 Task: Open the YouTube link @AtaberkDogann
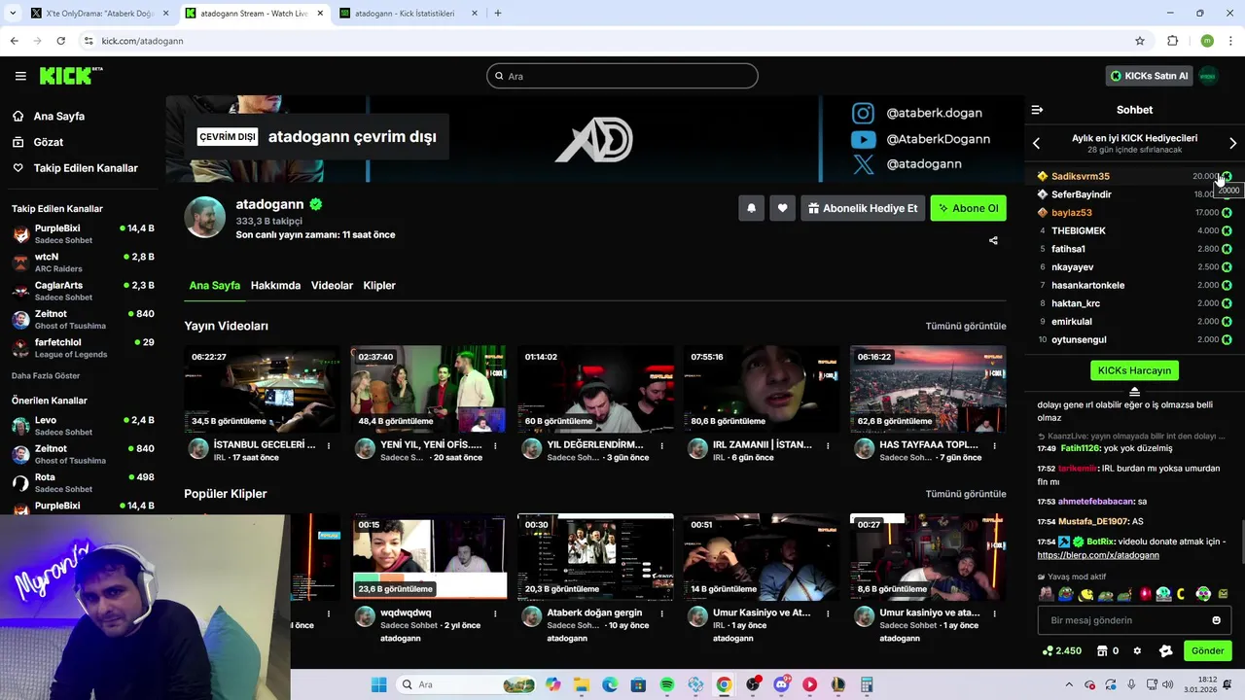pos(921,139)
